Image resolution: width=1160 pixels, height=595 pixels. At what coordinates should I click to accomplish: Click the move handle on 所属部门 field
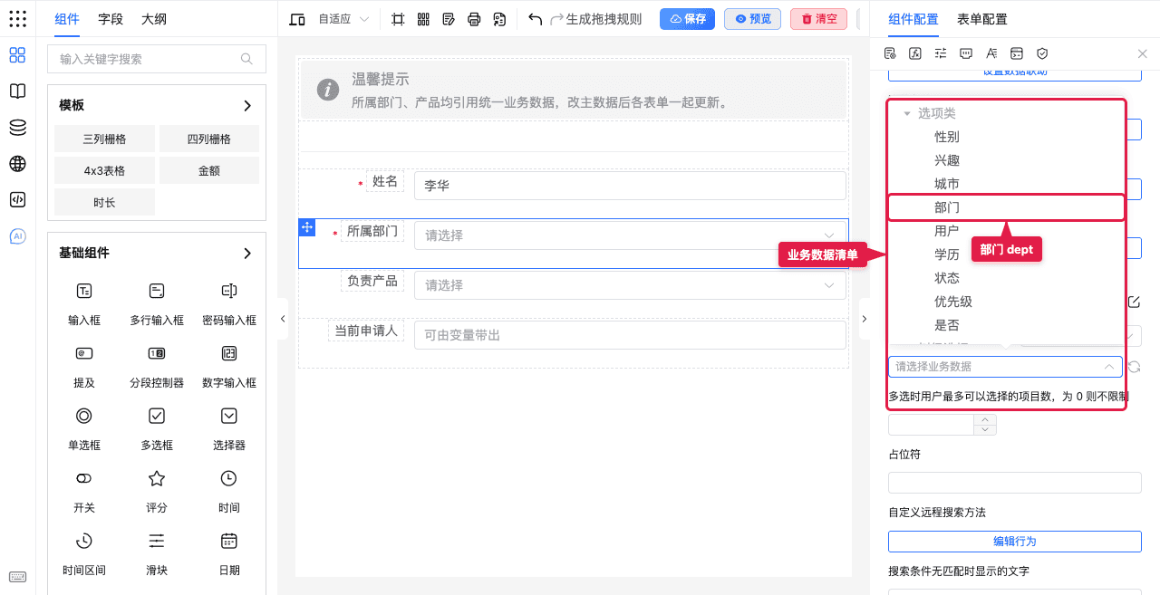pyautogui.click(x=306, y=226)
